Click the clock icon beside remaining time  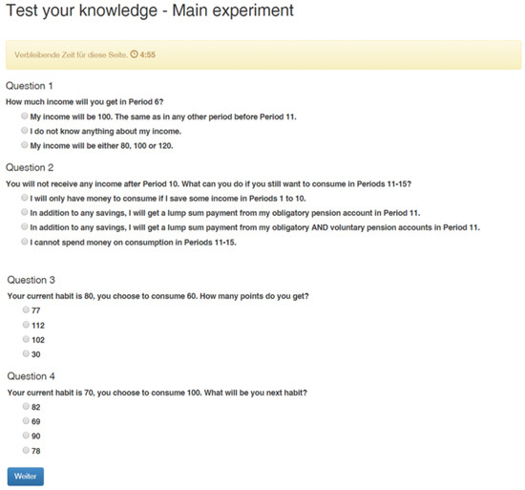point(134,54)
